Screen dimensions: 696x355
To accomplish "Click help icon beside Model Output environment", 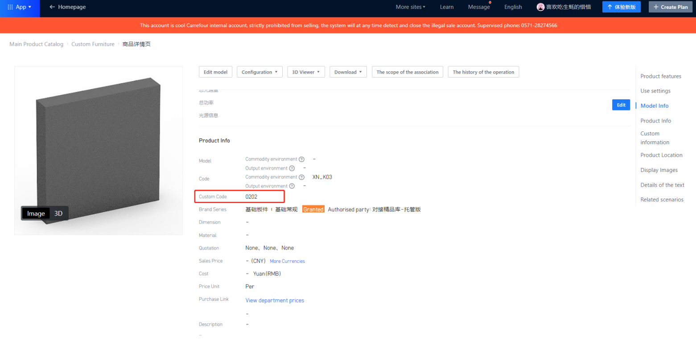I will pos(292,168).
